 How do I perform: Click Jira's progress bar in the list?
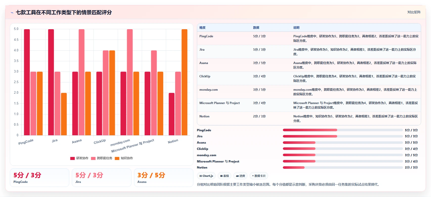[343, 136]
